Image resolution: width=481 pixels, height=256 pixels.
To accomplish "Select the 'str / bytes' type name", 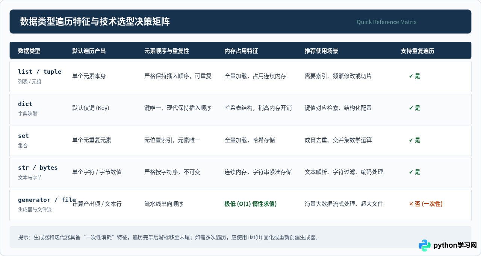I will click(38, 168).
